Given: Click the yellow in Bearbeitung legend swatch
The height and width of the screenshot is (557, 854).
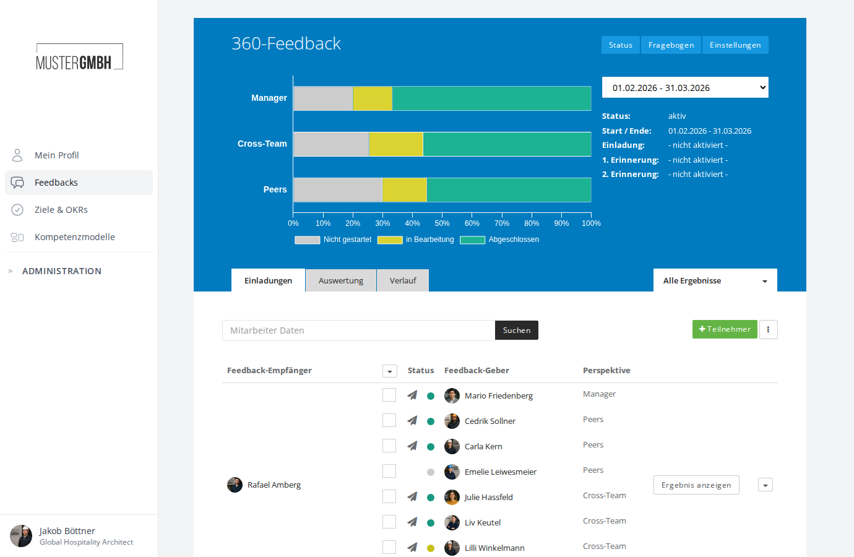Looking at the screenshot, I should [x=390, y=240].
